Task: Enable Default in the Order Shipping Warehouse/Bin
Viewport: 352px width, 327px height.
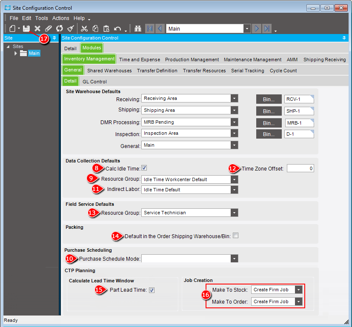Action: coord(235,235)
